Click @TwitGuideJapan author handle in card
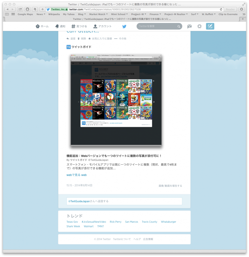The image size is (249, 257). point(98,160)
